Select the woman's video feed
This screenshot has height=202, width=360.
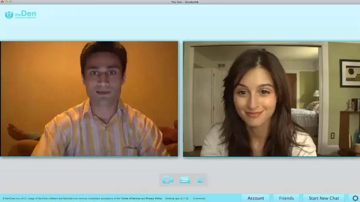click(x=271, y=99)
